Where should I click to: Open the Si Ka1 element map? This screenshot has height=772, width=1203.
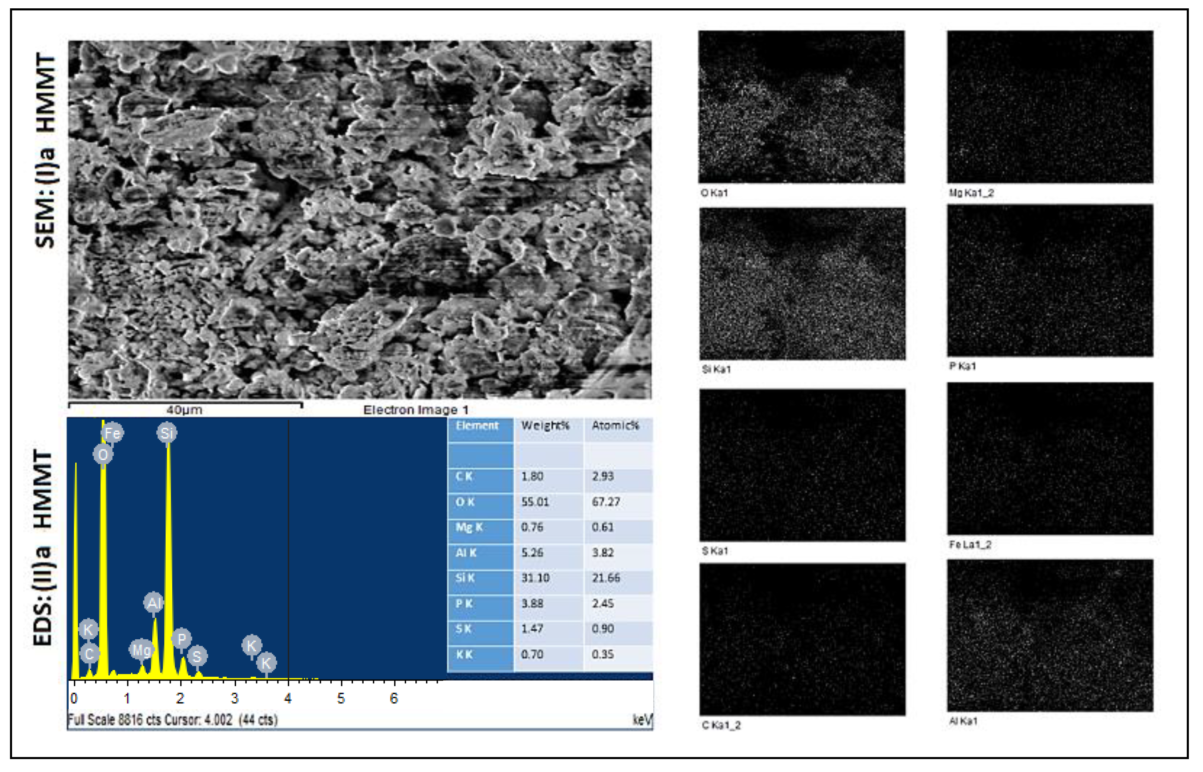click(x=802, y=284)
